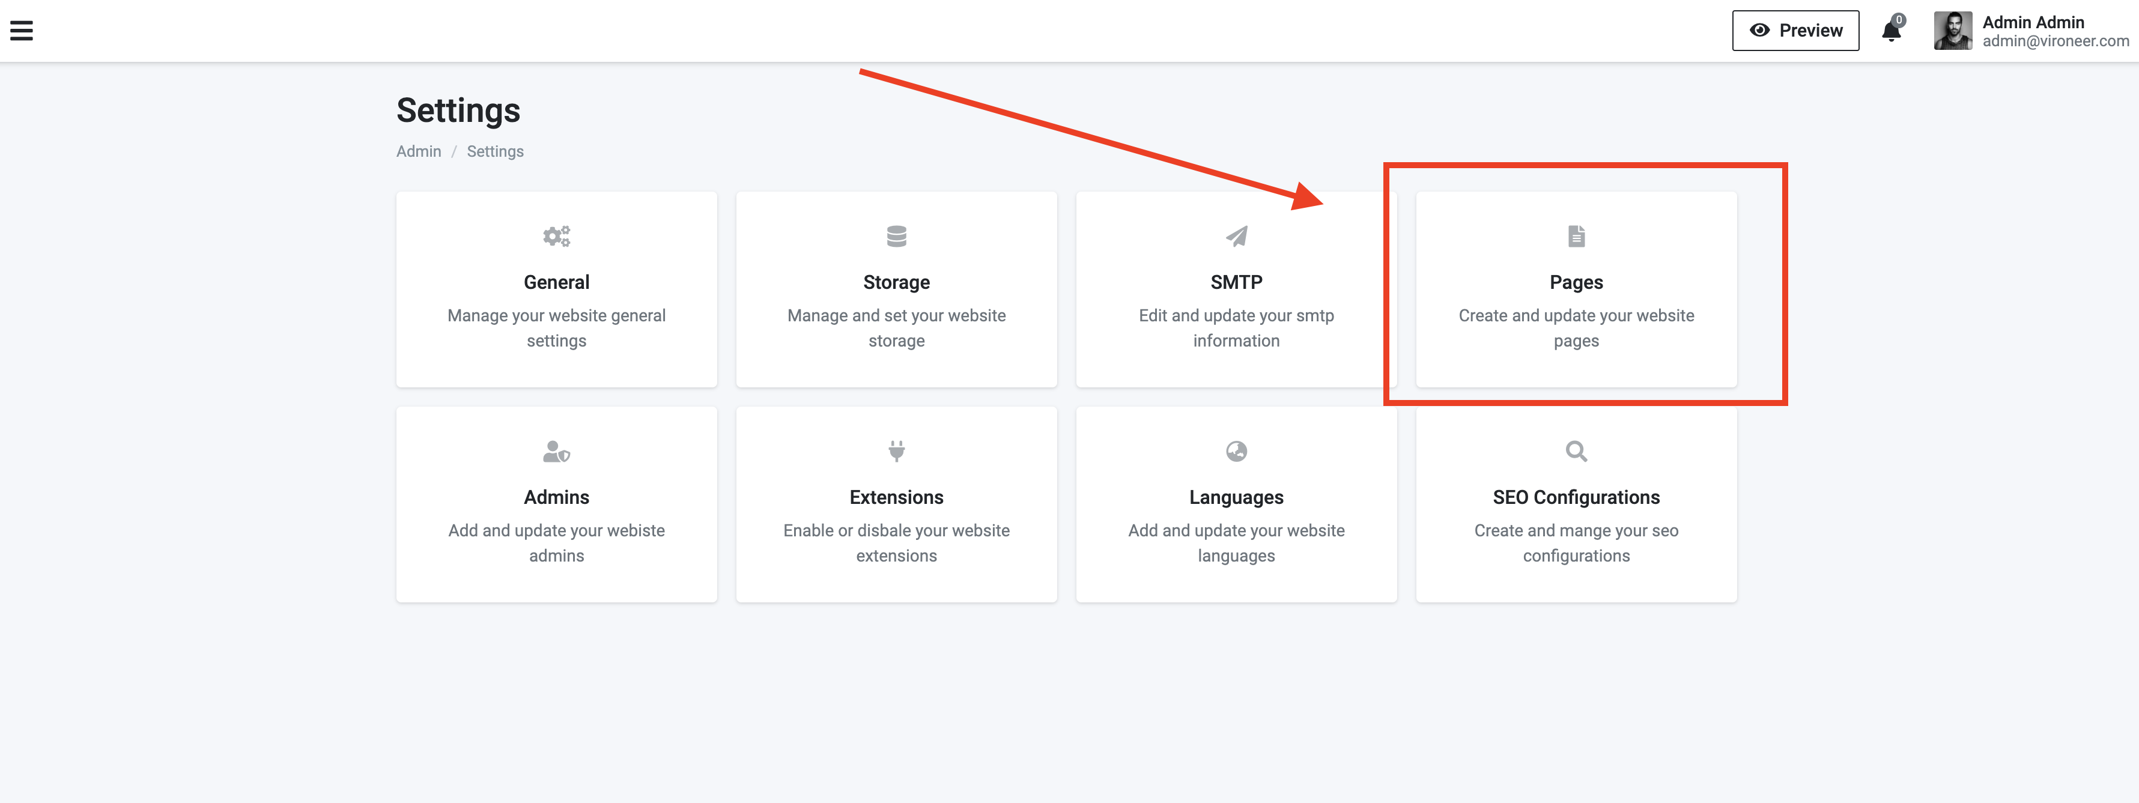Click the SMTP paper plane icon

tap(1236, 237)
